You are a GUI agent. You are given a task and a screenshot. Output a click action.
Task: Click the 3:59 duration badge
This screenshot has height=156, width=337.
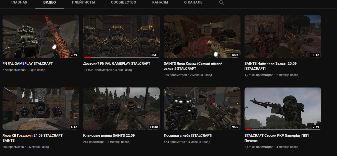tap(74, 55)
